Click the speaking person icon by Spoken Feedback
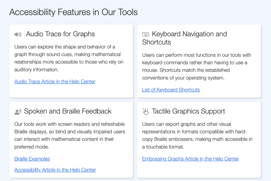The width and height of the screenshot is (271, 181). pyautogui.click(x=18, y=112)
